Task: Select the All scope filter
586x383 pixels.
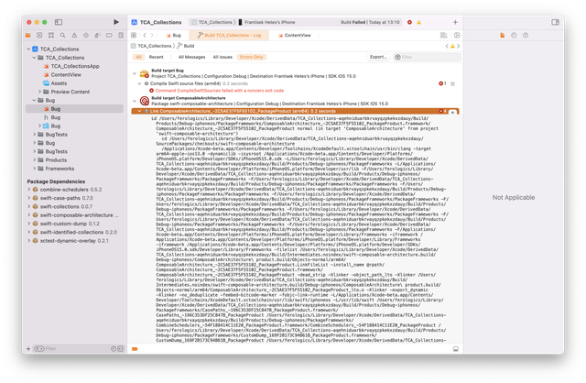Action: 138,57
